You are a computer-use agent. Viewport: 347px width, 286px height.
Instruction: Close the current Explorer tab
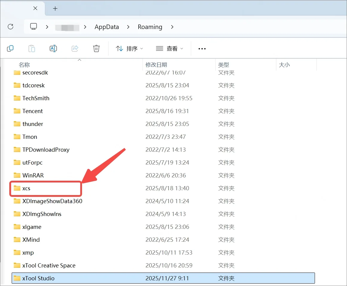35,8
